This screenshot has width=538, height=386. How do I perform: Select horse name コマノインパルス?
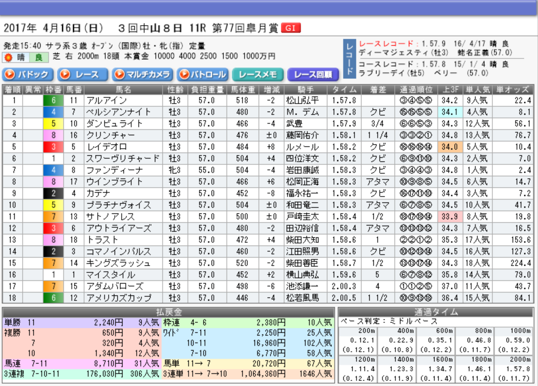point(118,252)
